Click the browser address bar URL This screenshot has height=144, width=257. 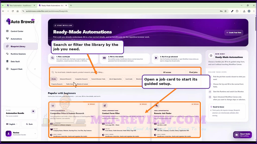click(x=47, y=11)
